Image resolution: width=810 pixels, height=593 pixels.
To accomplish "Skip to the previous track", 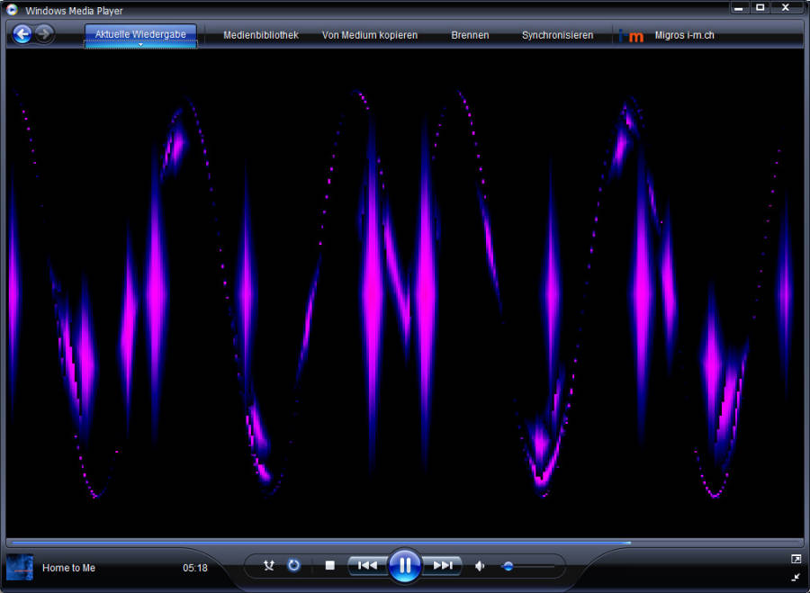I will 367,565.
